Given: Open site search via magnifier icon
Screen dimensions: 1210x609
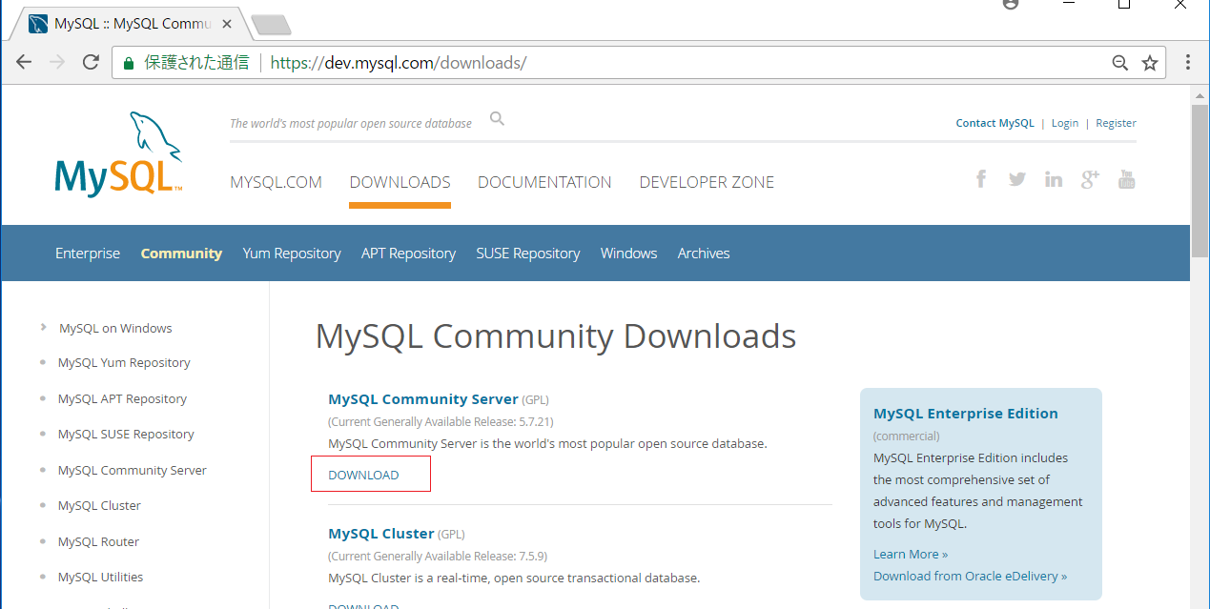Looking at the screenshot, I should [x=497, y=118].
